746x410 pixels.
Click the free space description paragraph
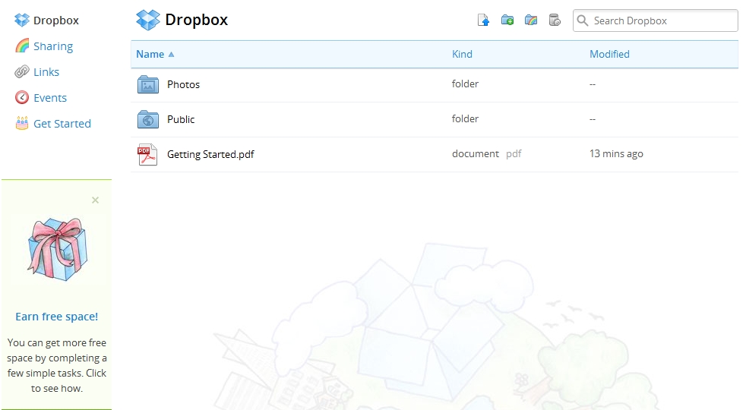click(x=57, y=365)
